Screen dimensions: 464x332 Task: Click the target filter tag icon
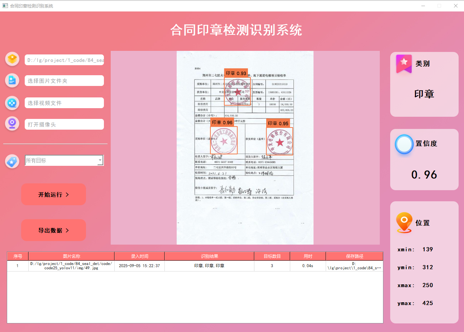coord(12,161)
